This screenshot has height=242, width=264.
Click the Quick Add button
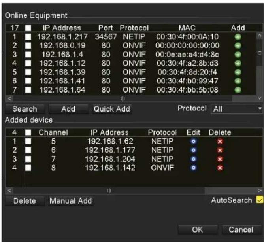(x=112, y=109)
